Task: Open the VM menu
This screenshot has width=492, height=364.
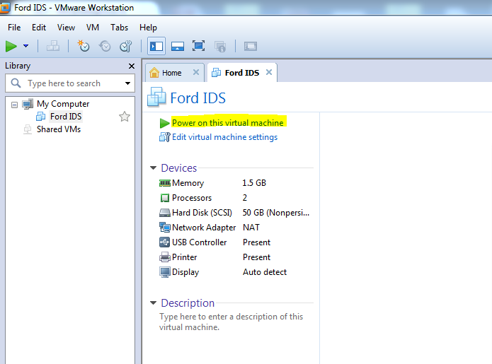Action: tap(93, 28)
